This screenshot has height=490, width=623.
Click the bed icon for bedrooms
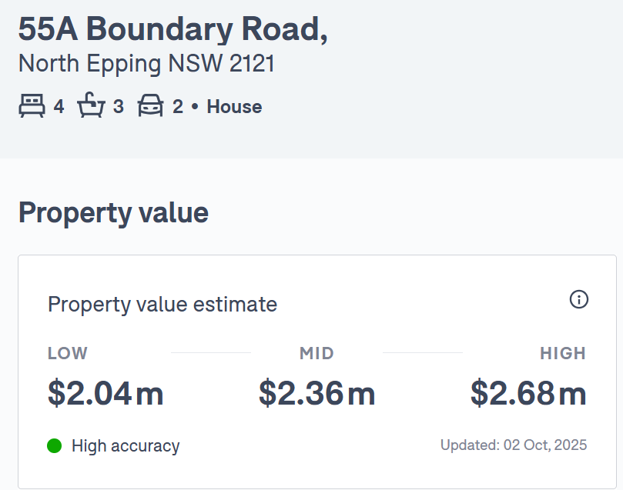click(x=32, y=106)
